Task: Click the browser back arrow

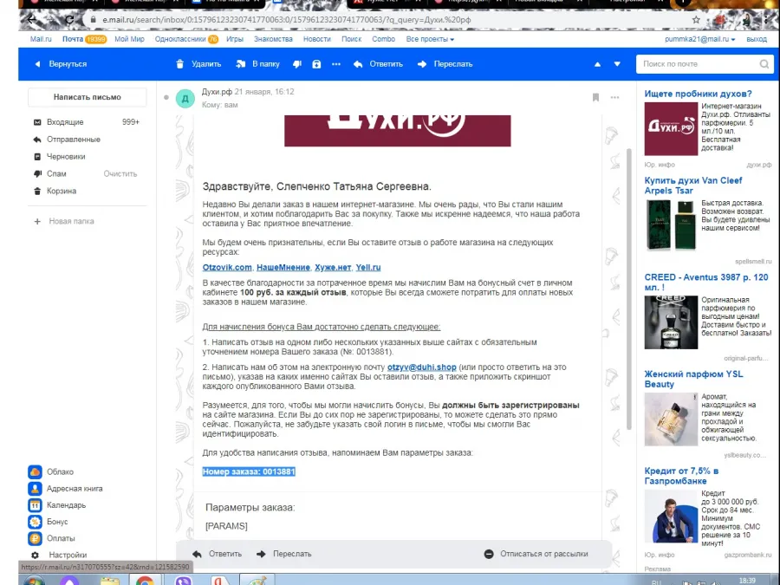Action: pyautogui.click(x=31, y=20)
